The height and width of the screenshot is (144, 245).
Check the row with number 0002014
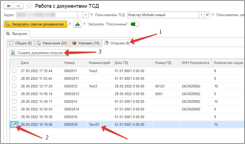pyautogui.click(x=14, y=101)
